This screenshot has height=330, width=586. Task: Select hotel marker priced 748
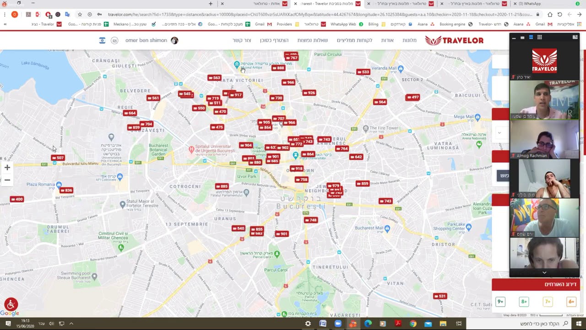(x=310, y=220)
